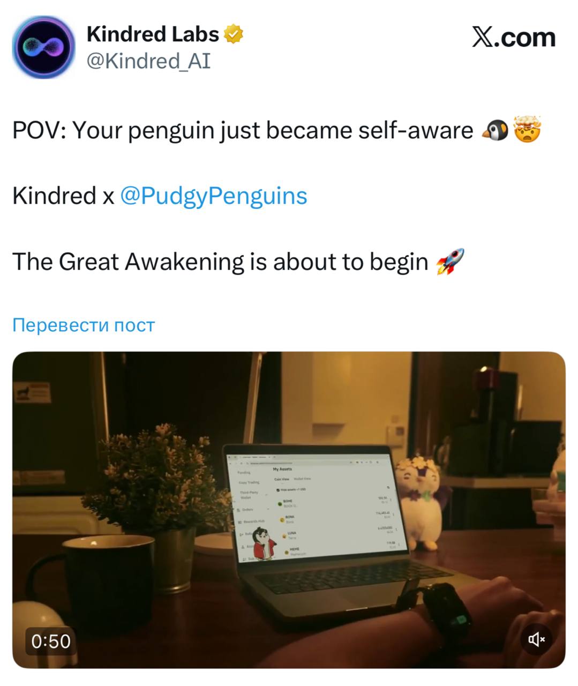Unmute the video with the speaker icon
This screenshot has width=578, height=686.
(x=536, y=639)
